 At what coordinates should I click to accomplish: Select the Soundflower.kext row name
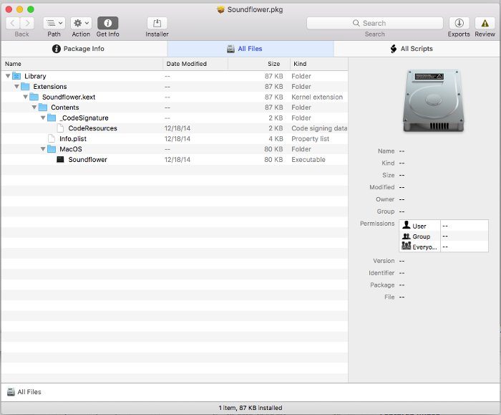click(69, 97)
